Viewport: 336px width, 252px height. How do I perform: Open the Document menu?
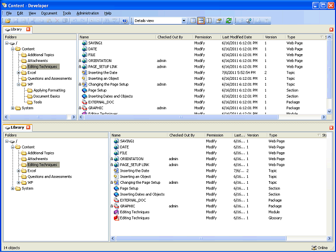point(49,13)
